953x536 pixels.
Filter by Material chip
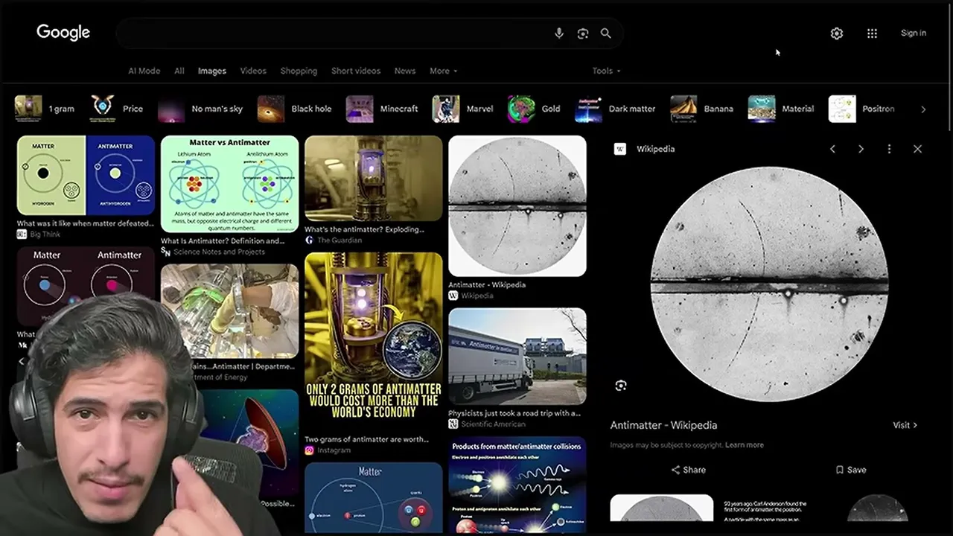pos(782,109)
